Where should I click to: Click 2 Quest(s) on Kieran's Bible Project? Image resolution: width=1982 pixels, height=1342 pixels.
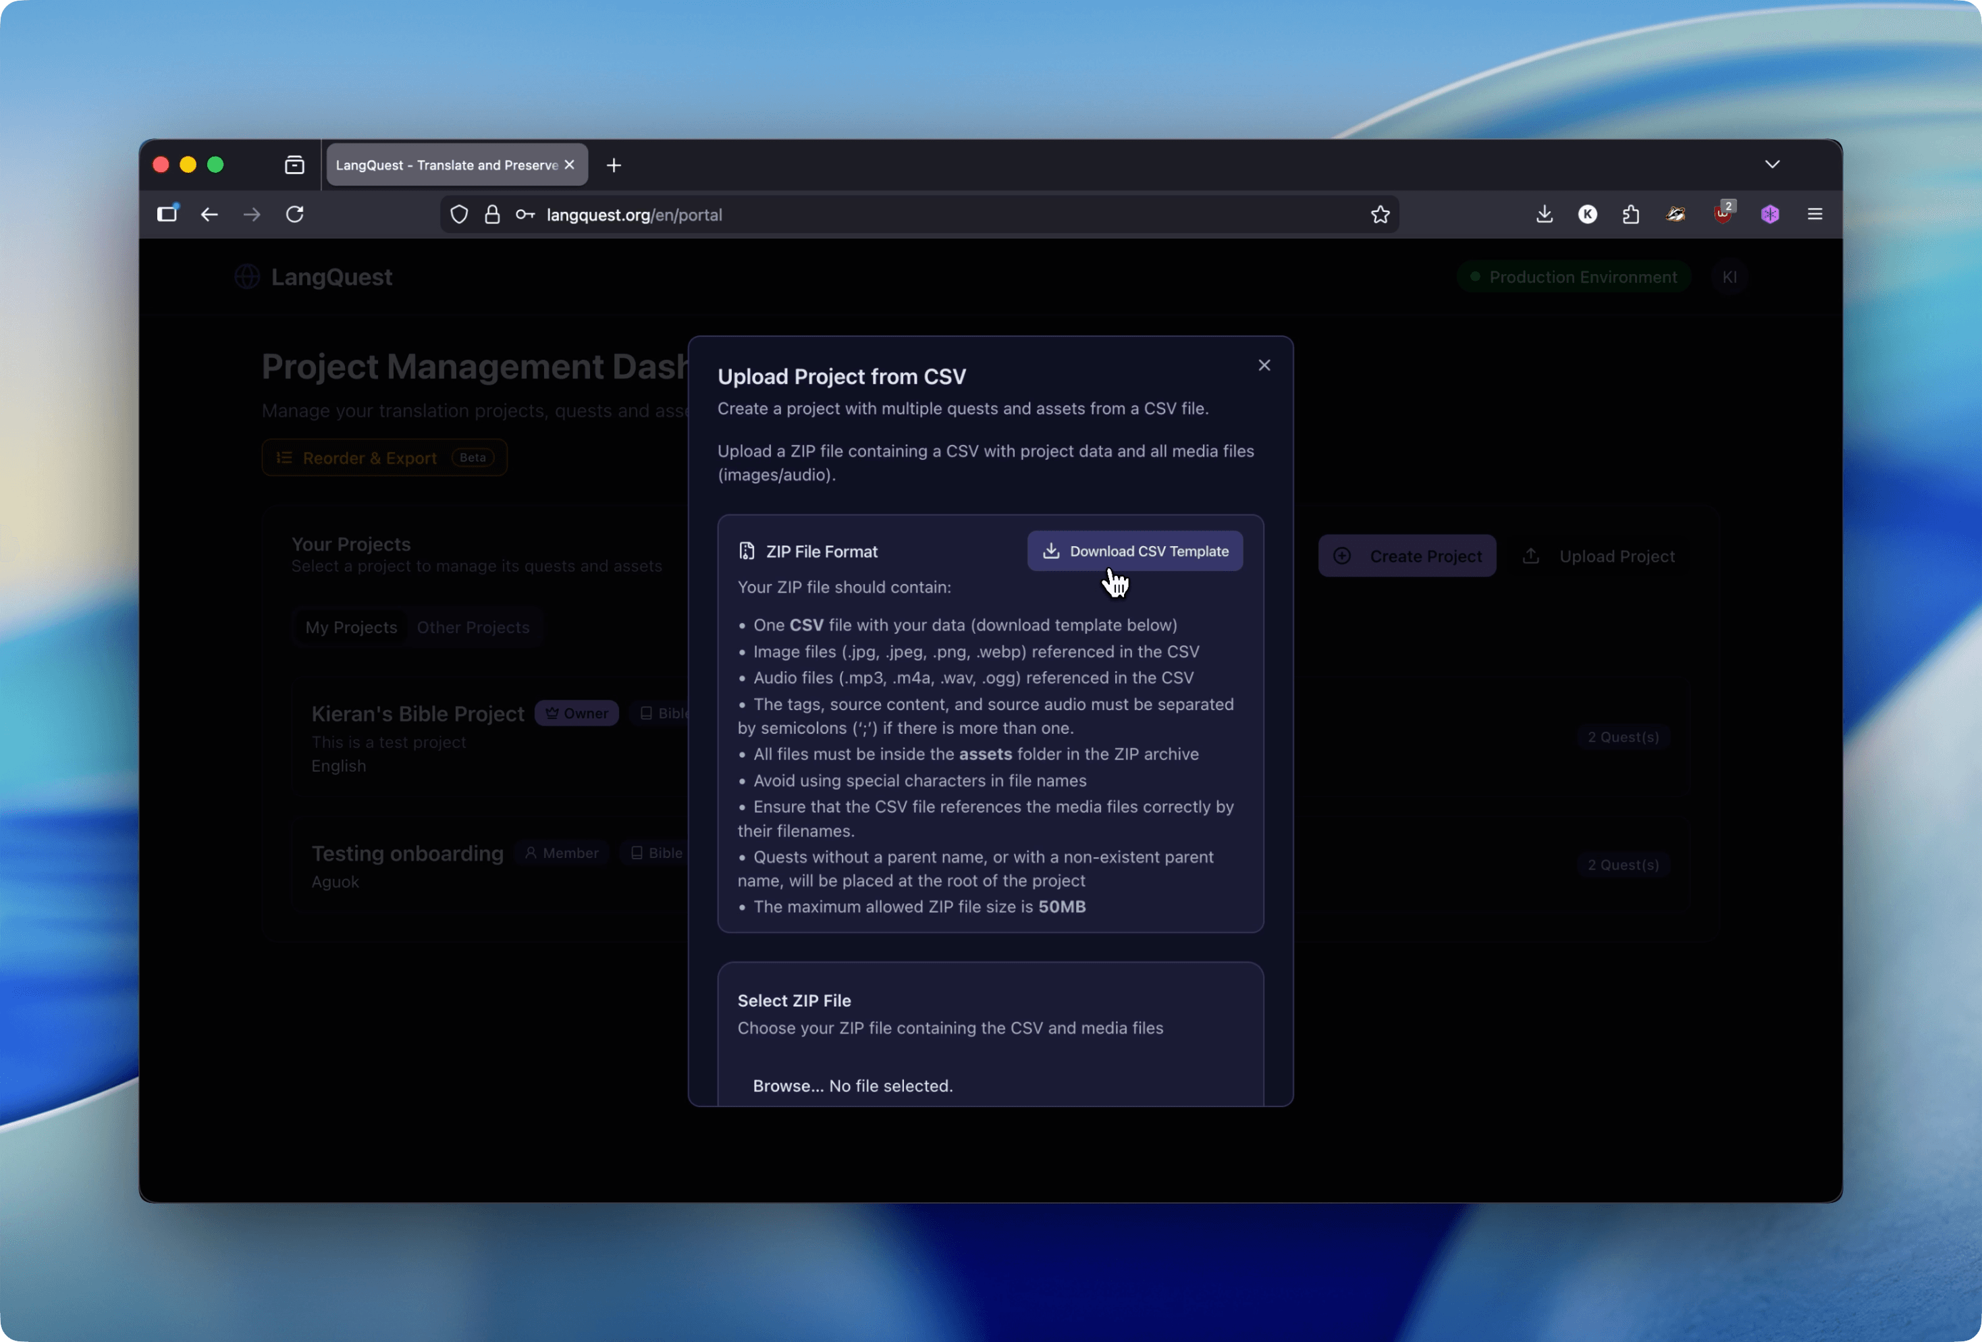coord(1624,736)
